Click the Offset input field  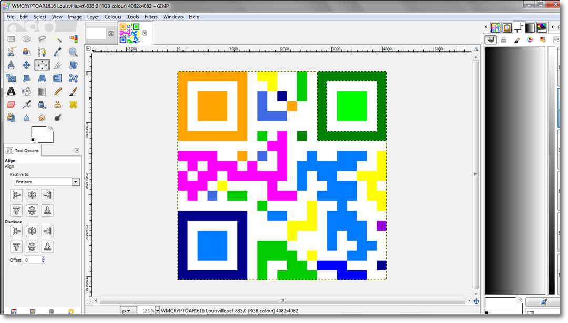(x=33, y=259)
